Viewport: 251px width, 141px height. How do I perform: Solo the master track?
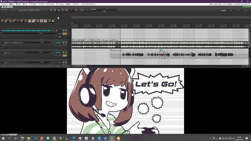click(66, 31)
